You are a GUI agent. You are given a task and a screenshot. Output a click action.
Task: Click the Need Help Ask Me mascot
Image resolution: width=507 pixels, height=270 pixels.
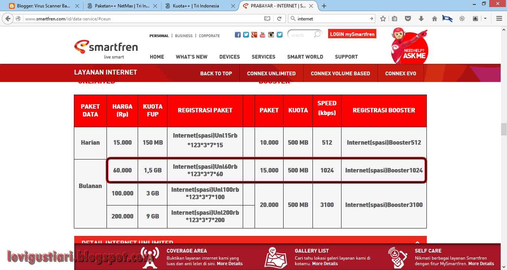coord(409,45)
